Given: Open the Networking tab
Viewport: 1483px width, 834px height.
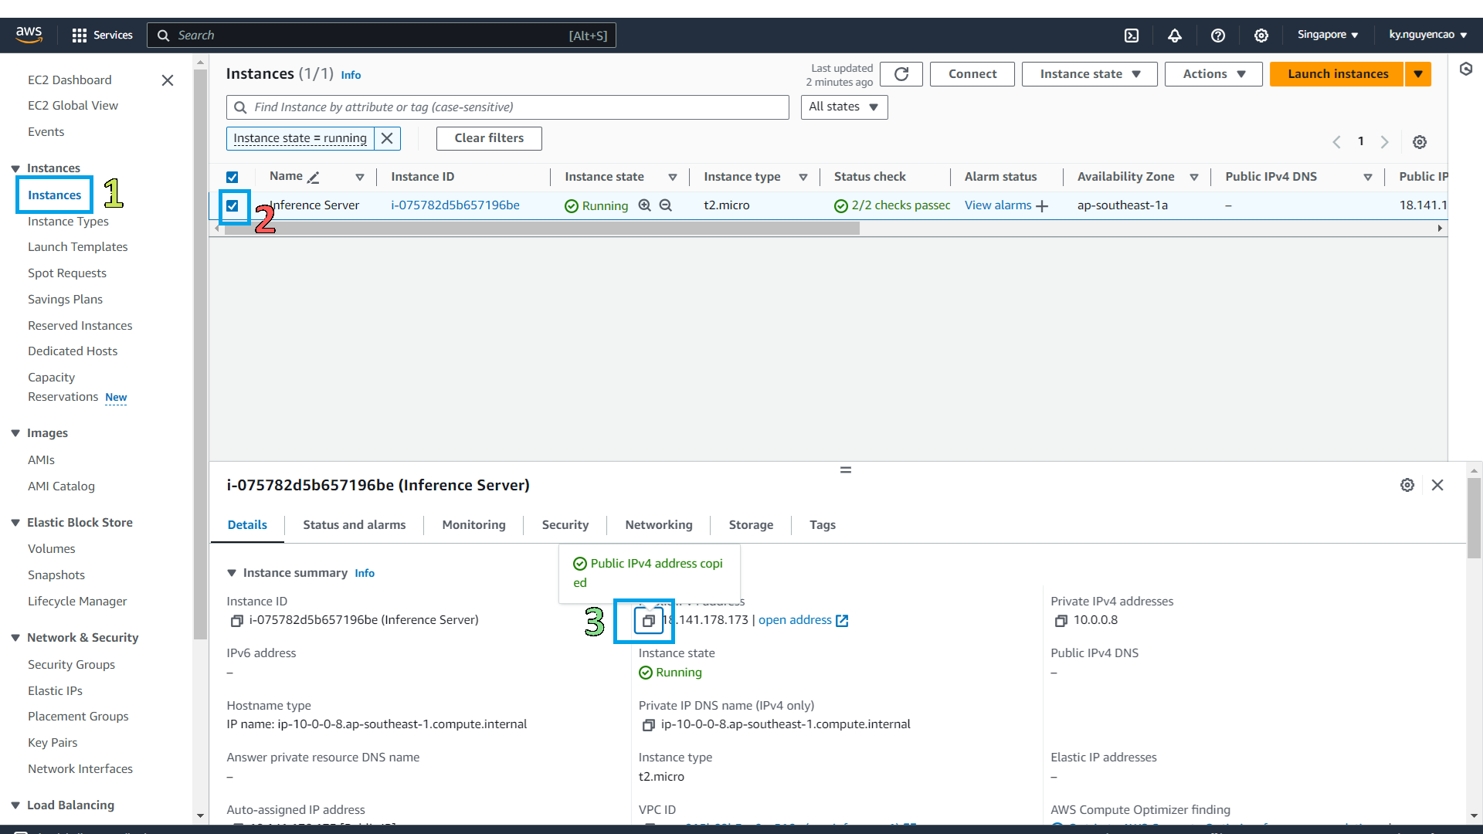Looking at the screenshot, I should [x=658, y=525].
